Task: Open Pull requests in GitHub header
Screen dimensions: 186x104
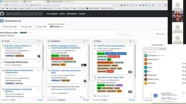Action: pyautogui.click(x=52, y=14)
